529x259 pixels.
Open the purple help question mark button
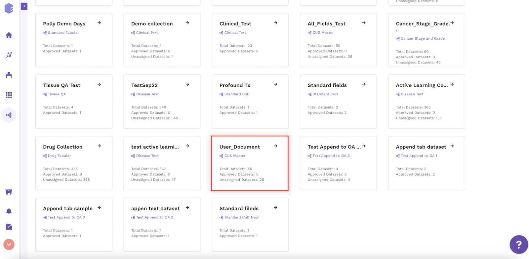click(519, 244)
